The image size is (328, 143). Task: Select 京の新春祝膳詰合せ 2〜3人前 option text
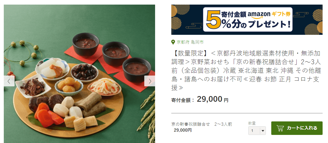pyautogui.click(x=202, y=124)
